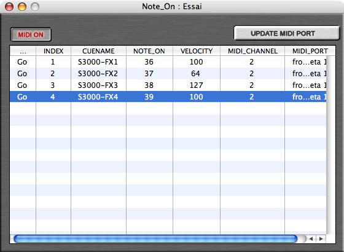Trigger Go on the S3000-FX3 row

coord(22,85)
